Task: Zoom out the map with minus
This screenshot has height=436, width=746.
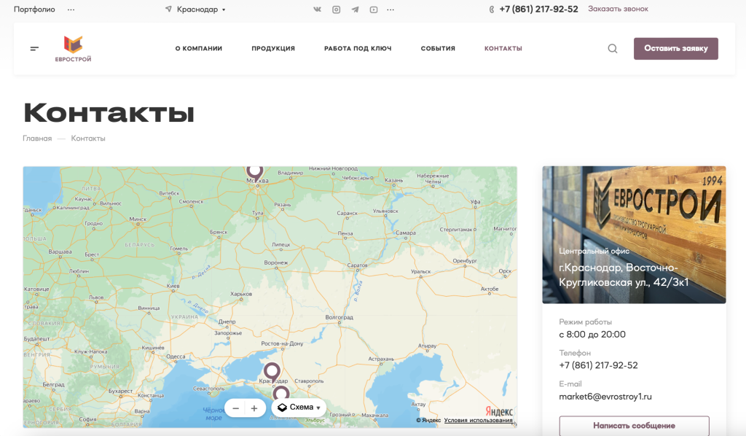Action: (235, 408)
